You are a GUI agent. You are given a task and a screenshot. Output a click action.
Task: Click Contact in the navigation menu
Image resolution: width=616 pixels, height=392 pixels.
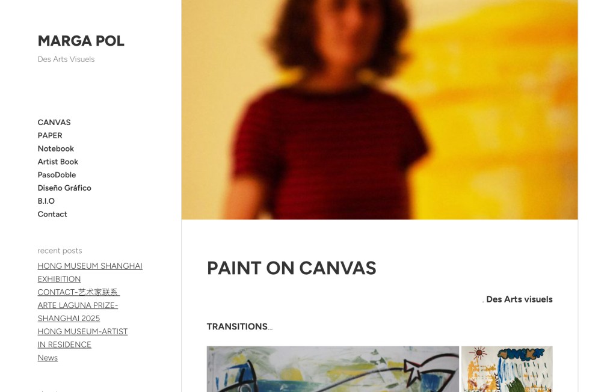(52, 214)
